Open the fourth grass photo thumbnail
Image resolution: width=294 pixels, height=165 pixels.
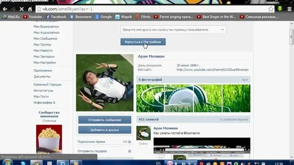(x=236, y=99)
